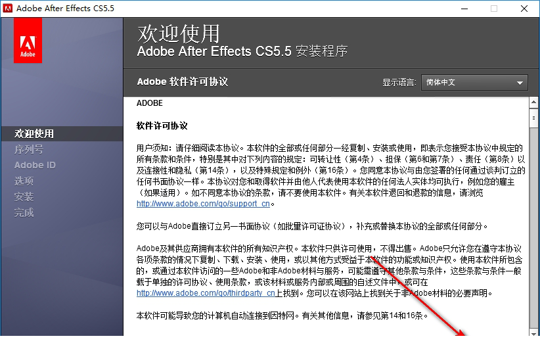Click the paragraph starting 您可以与Adobe直接订立
This screenshot has height=349, width=540.
(x=312, y=226)
